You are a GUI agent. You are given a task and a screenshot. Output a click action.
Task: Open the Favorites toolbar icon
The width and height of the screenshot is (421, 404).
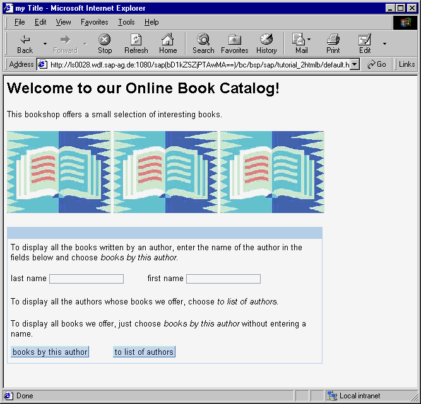[234, 40]
